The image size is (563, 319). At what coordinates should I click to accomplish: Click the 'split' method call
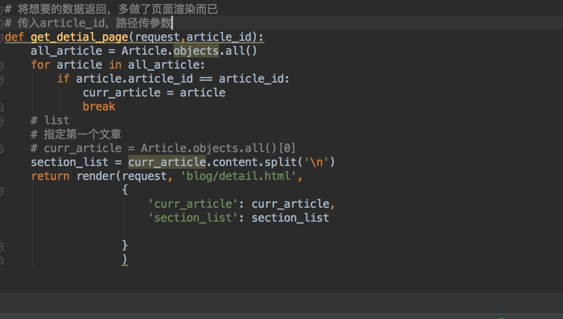tap(281, 162)
